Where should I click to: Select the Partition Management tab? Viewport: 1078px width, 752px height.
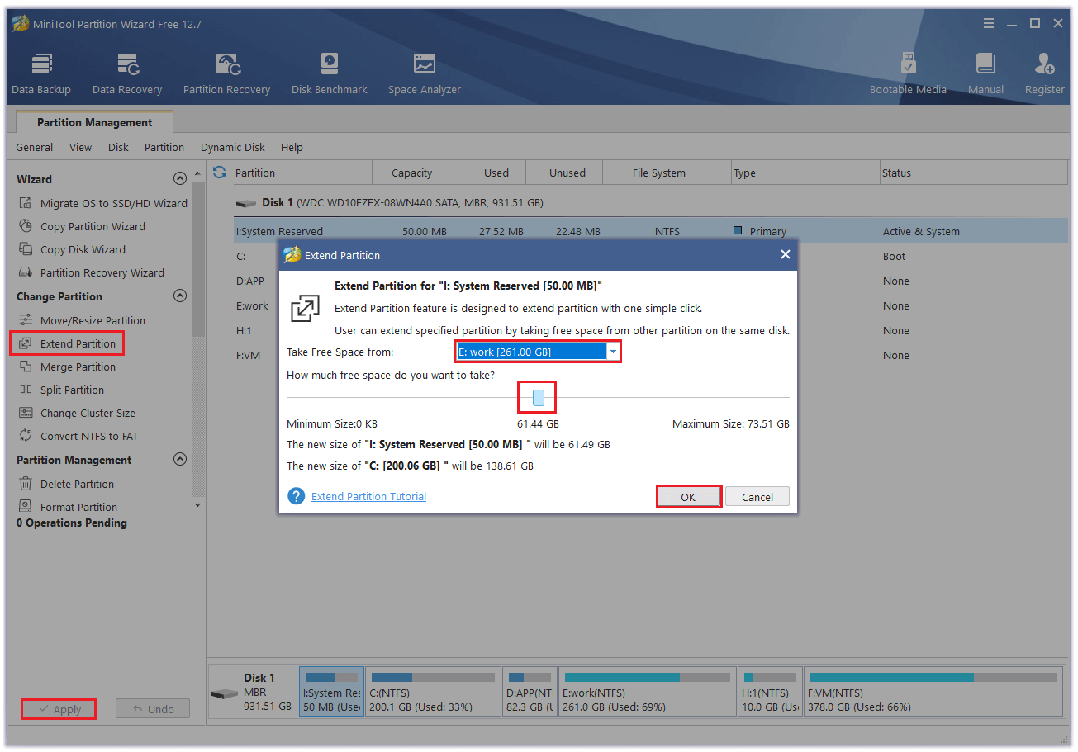tap(94, 122)
